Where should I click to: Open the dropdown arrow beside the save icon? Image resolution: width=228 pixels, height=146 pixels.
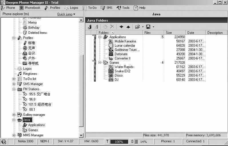tap(153, 27)
